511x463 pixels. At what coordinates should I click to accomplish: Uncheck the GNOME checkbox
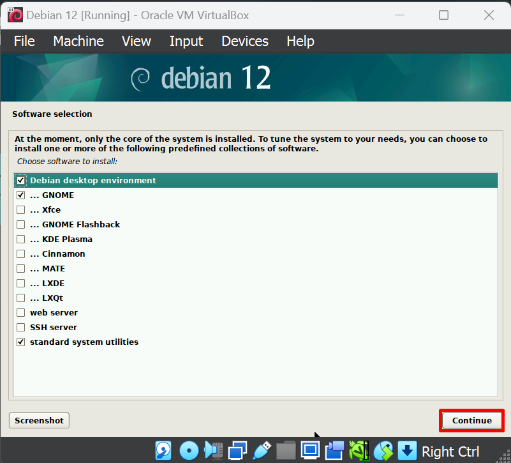pyautogui.click(x=21, y=195)
